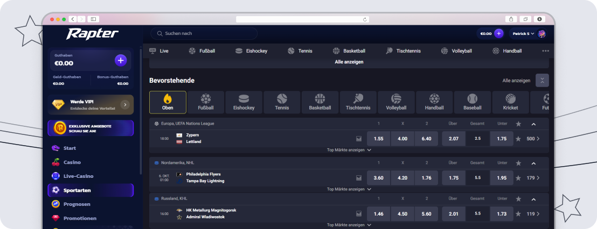Viewport: 597px width, 229px height.
Task: Open statistics icon for Flyers vs Lightning
Action: coord(359,178)
